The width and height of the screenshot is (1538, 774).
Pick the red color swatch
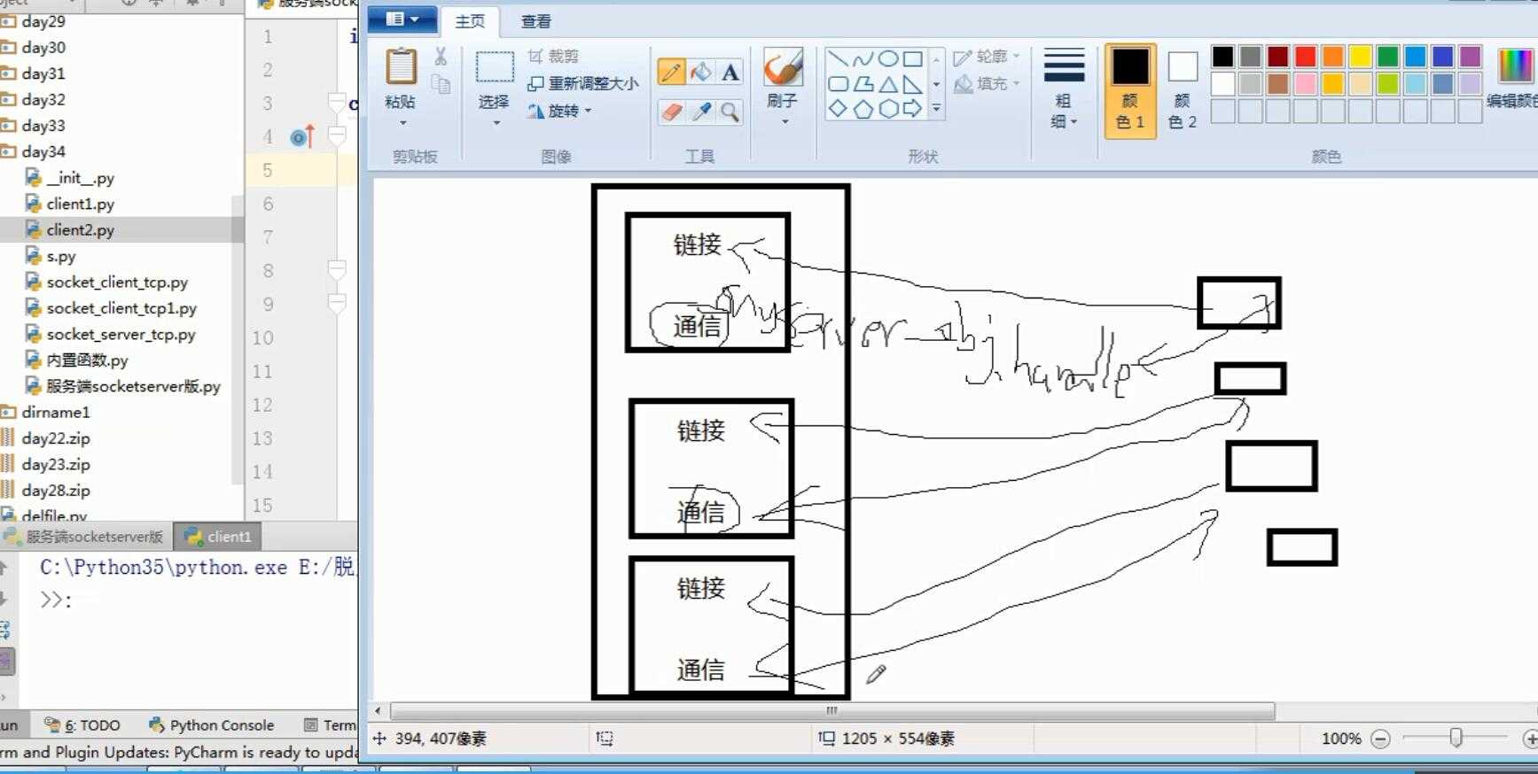tap(1305, 57)
